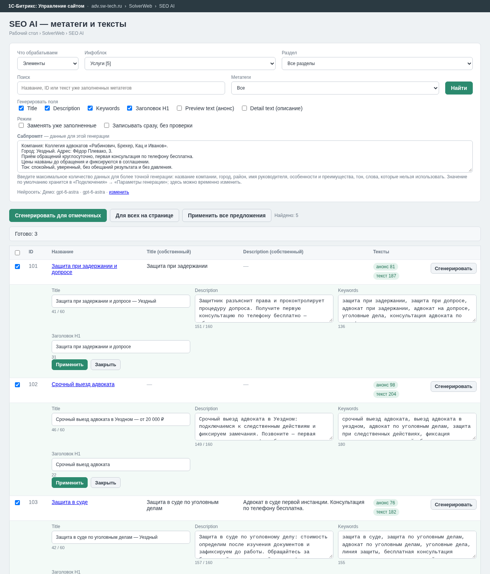Follow the "изменить" neural network link
490x574 pixels.
coord(119,192)
